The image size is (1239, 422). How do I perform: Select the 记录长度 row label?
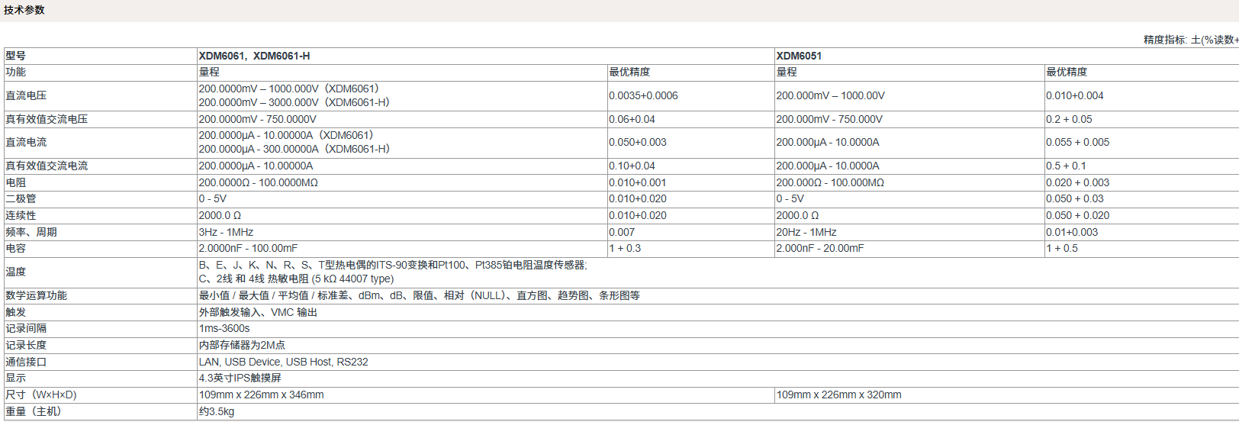(26, 345)
